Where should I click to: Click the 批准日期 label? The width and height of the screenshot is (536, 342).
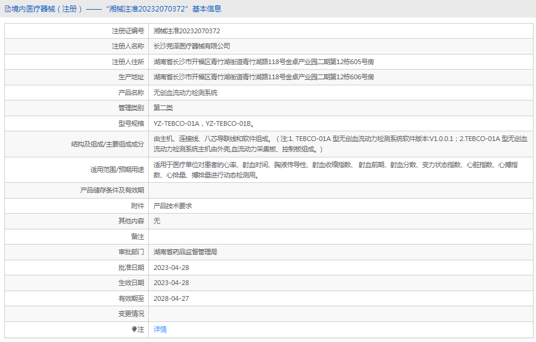point(131,268)
